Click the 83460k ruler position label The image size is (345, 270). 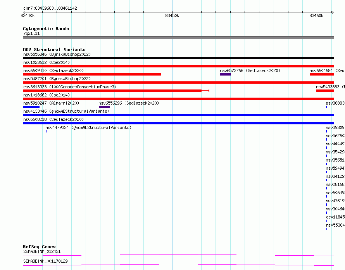[316, 15]
